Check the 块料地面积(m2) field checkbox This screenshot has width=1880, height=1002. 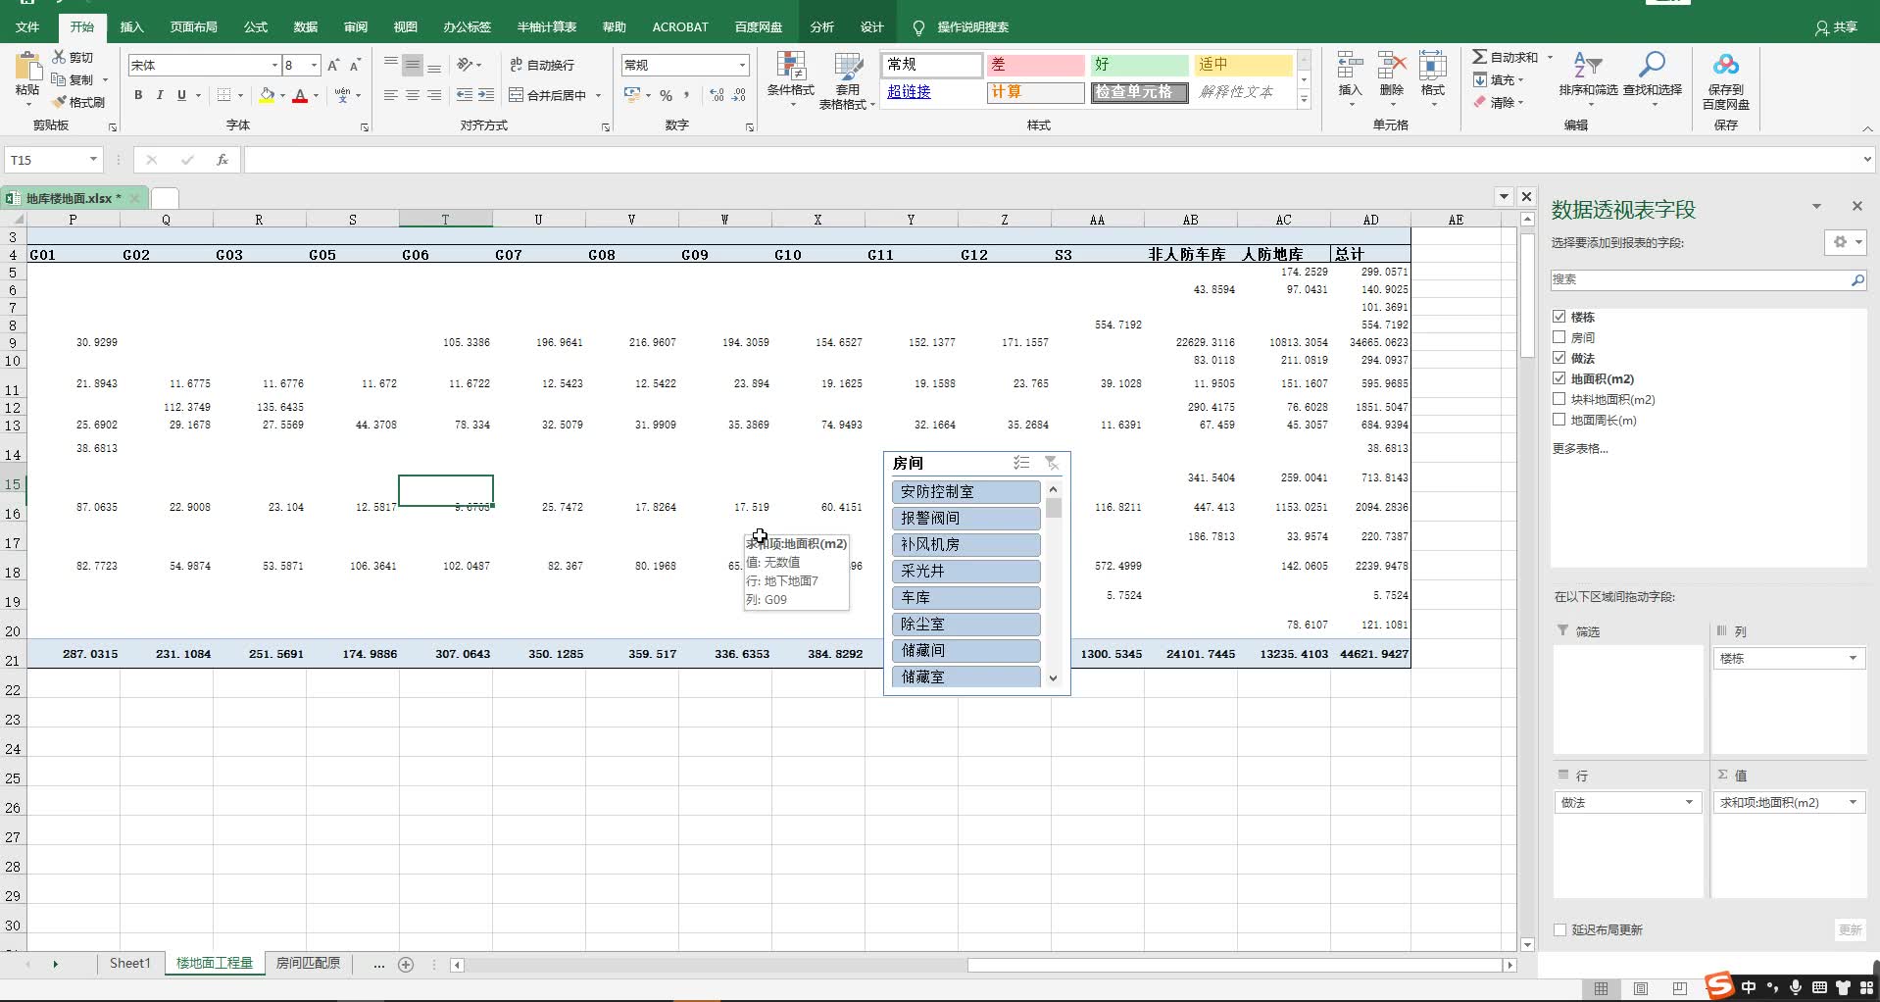pos(1559,399)
